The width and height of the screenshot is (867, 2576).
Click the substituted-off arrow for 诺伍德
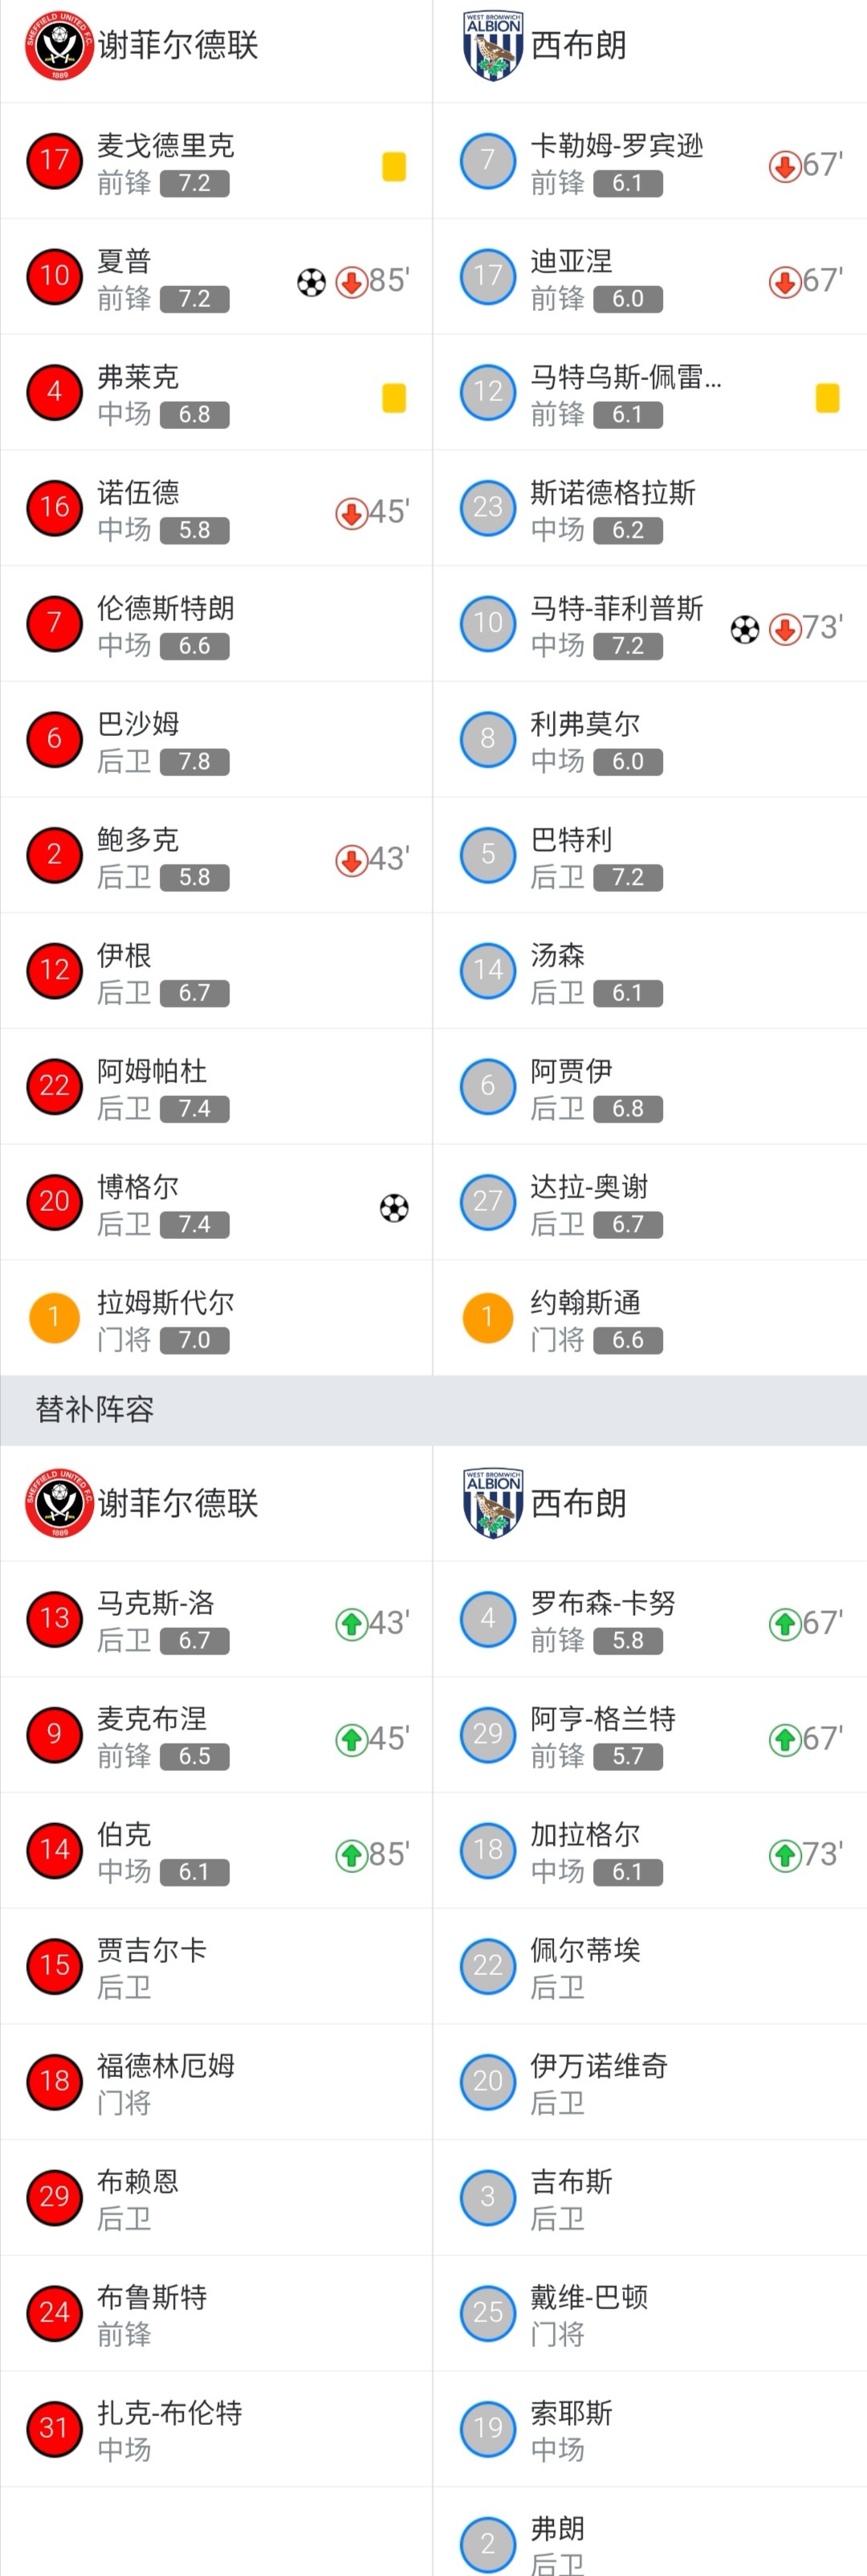351,514
